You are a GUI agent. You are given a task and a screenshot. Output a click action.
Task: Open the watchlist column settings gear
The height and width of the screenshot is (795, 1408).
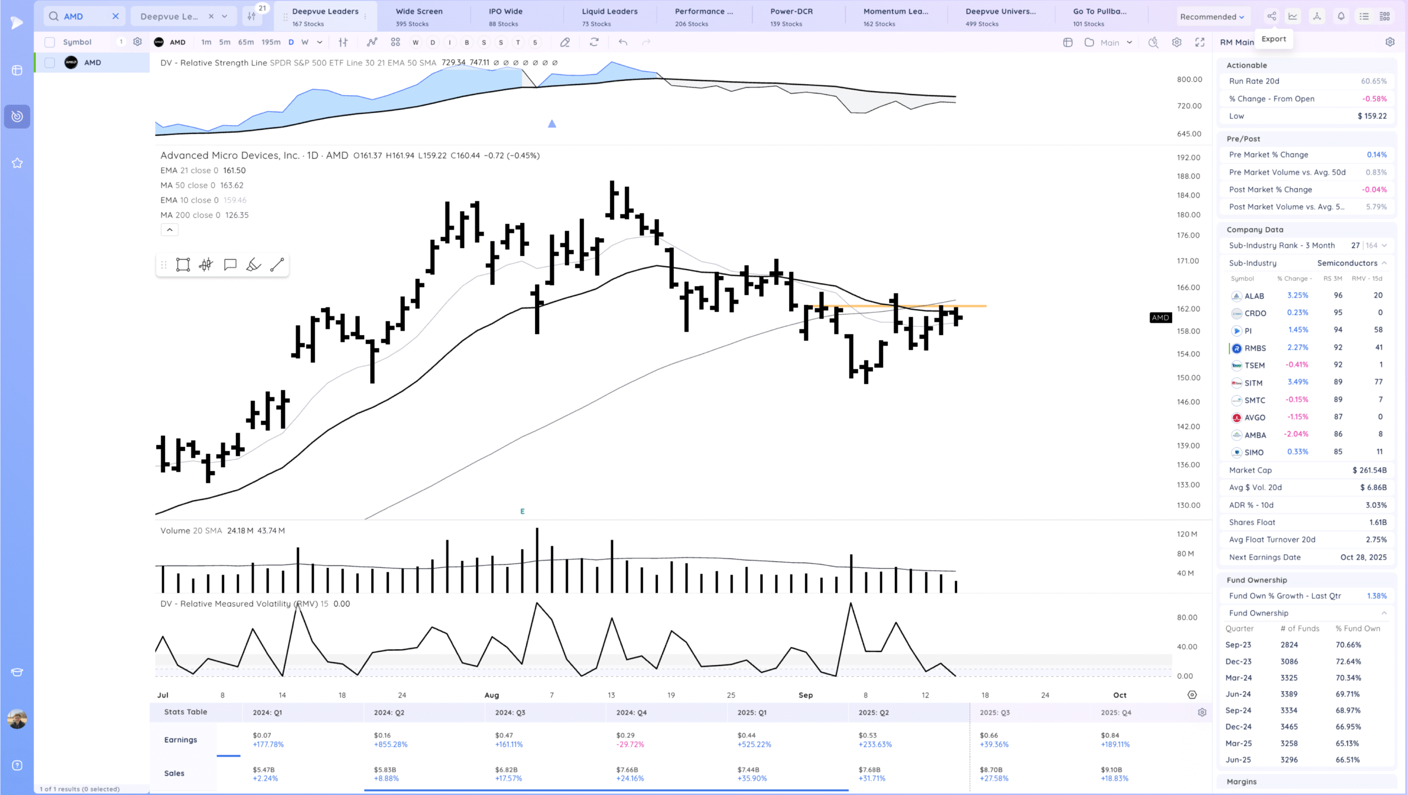coord(137,42)
